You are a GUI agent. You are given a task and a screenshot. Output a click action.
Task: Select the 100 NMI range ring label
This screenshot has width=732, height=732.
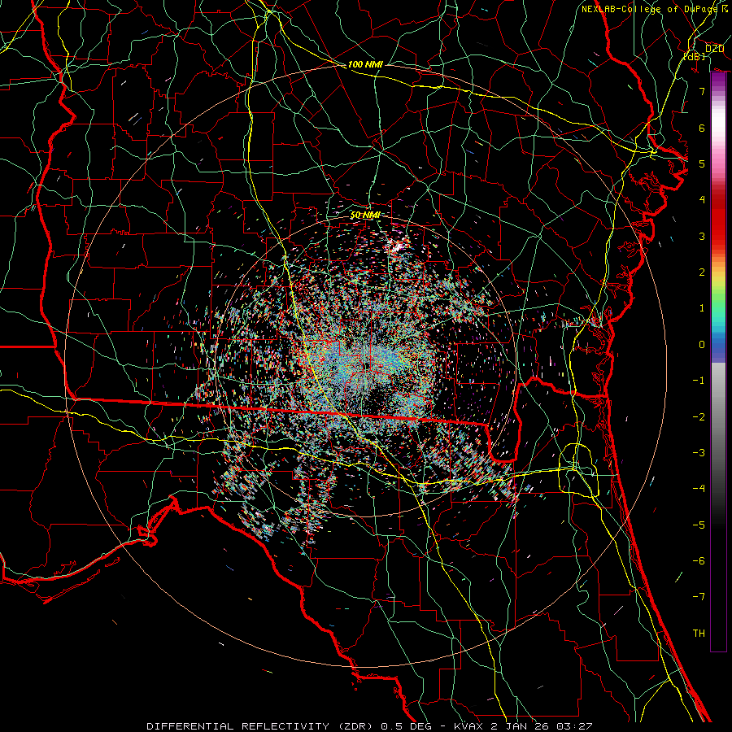point(365,64)
